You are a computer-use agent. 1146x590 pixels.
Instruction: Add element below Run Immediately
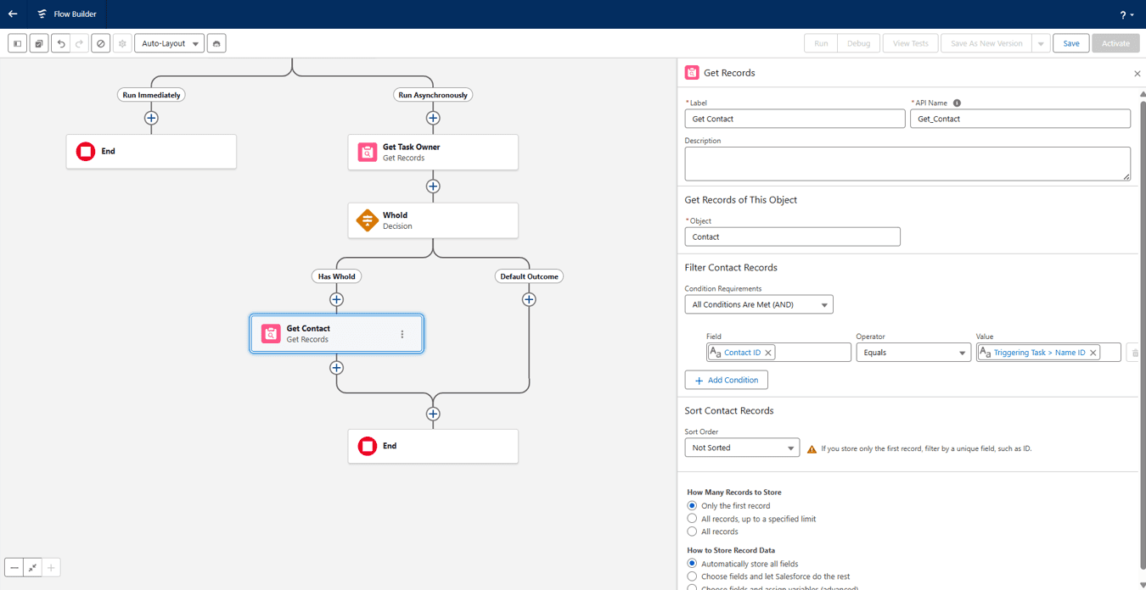(x=151, y=118)
